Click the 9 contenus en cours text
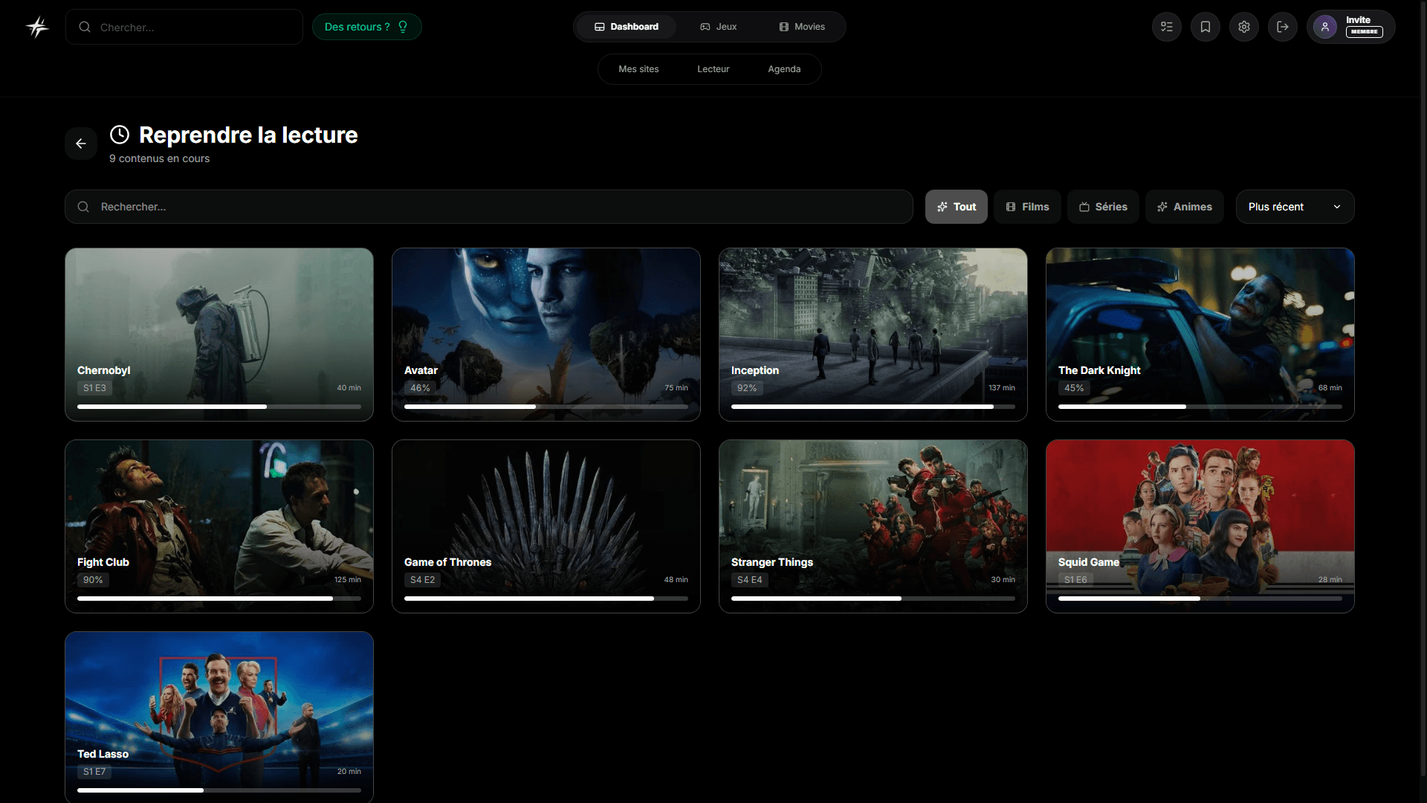1427x803 pixels. click(159, 158)
